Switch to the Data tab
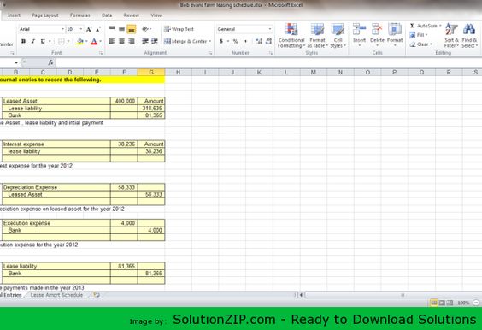Image resolution: width=482 pixels, height=330 pixels. 107,15
